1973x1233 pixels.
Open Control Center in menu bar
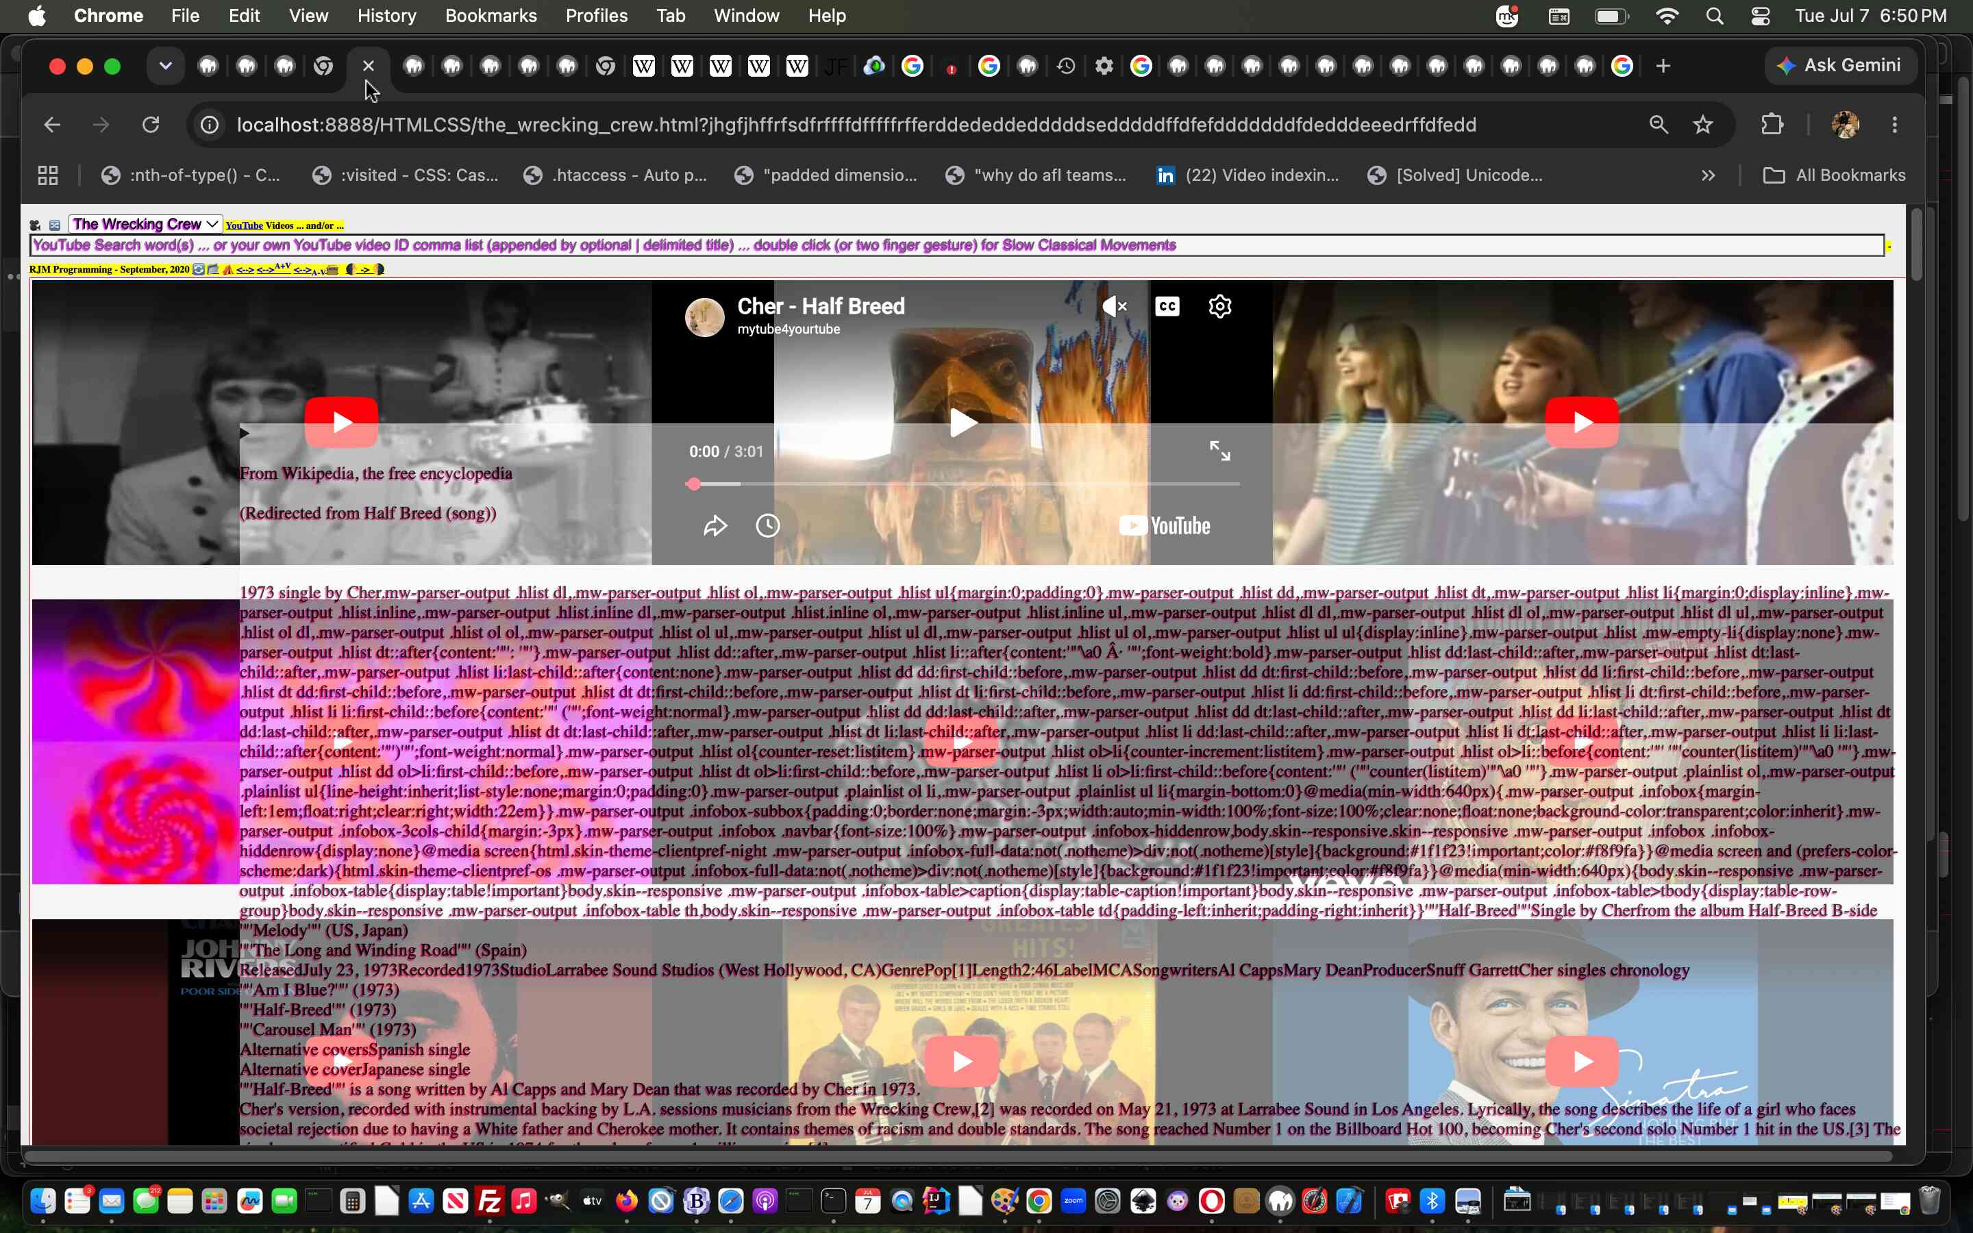pyautogui.click(x=1760, y=16)
